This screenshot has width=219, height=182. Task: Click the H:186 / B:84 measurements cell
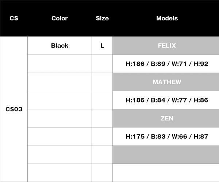coord(167,100)
